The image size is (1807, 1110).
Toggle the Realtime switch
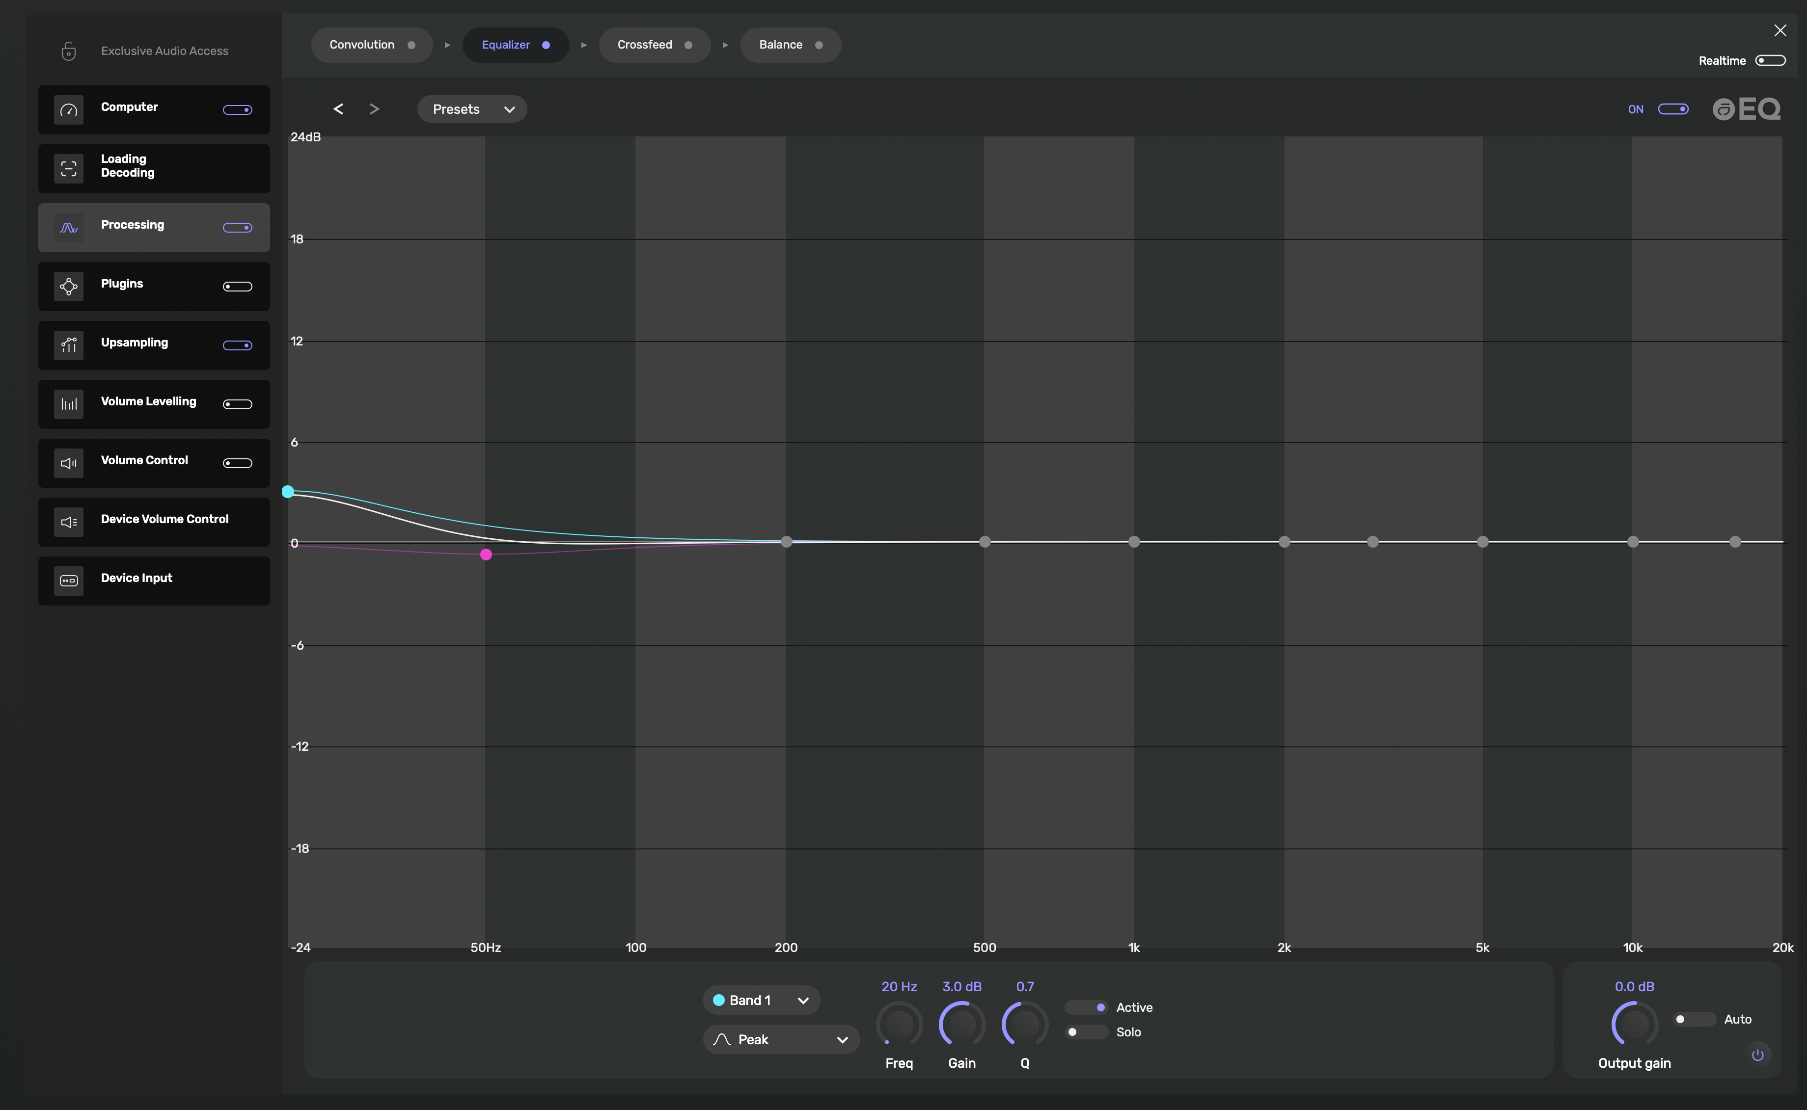tap(1770, 60)
